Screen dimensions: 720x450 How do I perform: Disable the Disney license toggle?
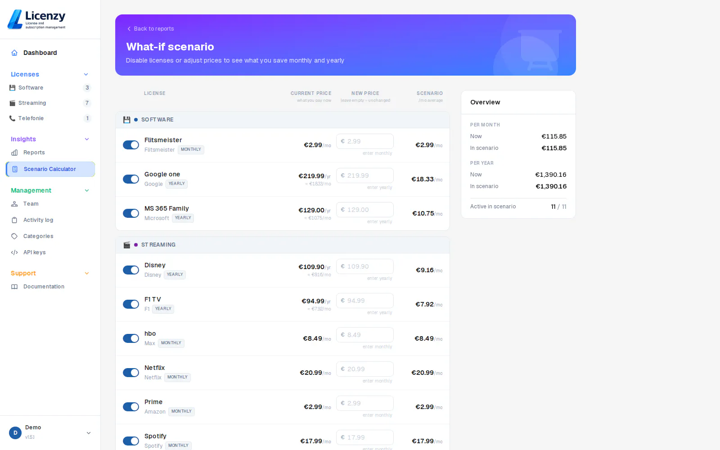[x=131, y=270]
